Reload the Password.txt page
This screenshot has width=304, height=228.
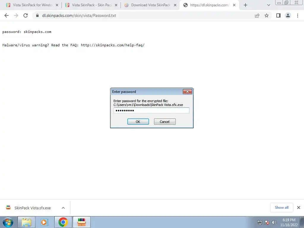pos(26,15)
